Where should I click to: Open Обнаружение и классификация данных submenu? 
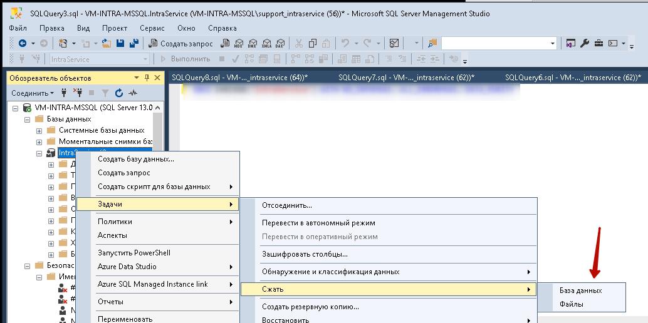click(x=389, y=272)
